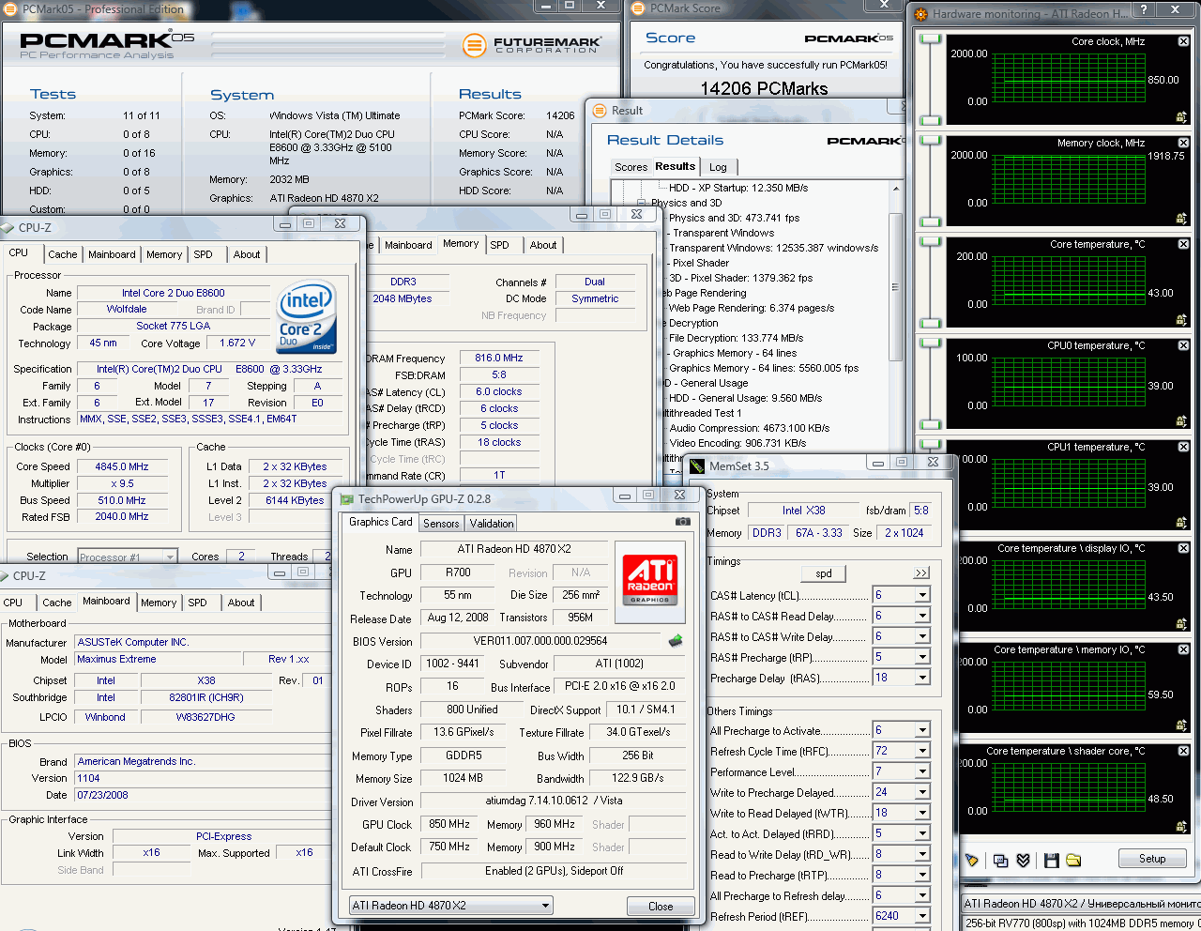The image size is (1201, 931).
Task: Click the lock icon on shader core temperature graph
Action: tap(1182, 826)
